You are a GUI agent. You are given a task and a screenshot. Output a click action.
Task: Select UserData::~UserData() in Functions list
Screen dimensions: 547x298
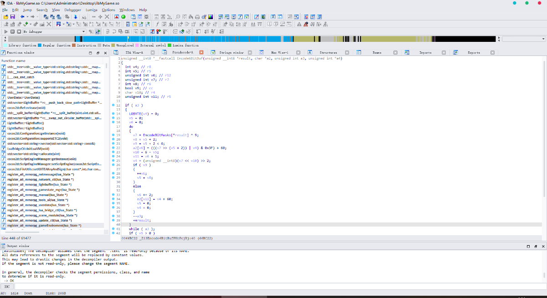(x=23, y=97)
